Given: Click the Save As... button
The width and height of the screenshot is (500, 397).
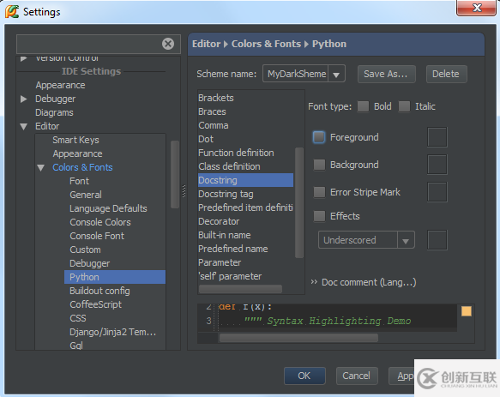Looking at the screenshot, I should 386,74.
